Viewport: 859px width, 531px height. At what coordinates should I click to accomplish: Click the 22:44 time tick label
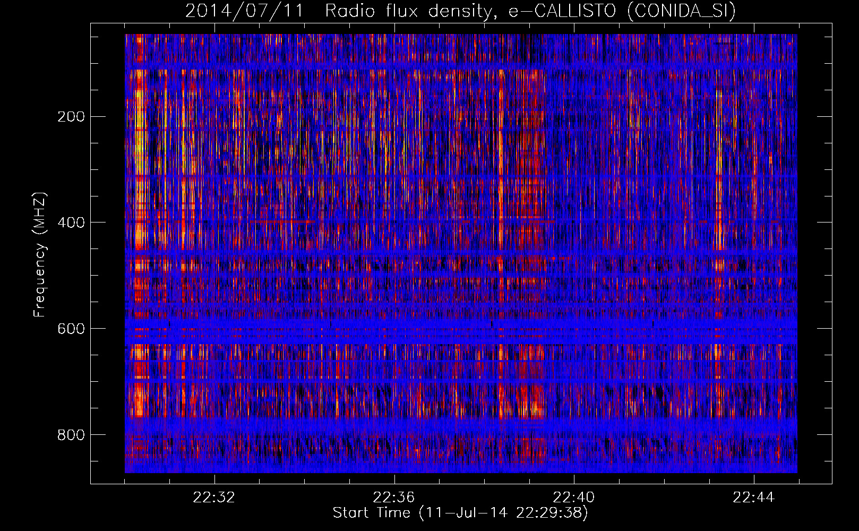coord(753,498)
